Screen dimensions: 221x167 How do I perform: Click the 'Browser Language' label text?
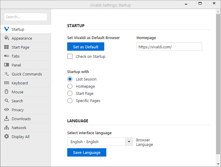(145, 142)
